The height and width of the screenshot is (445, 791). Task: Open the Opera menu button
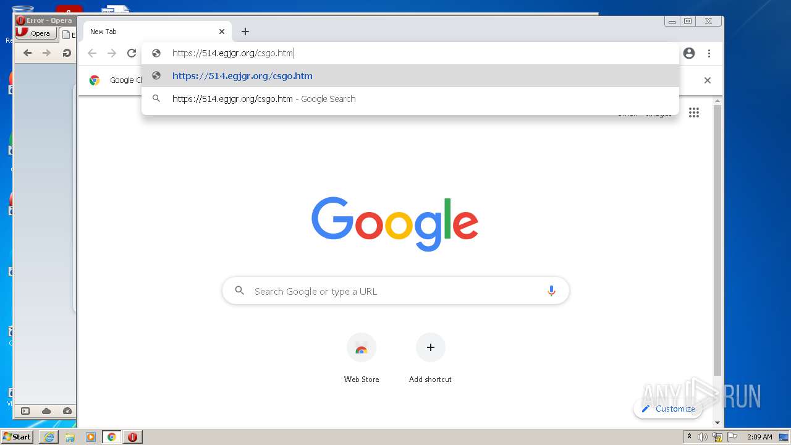(x=36, y=33)
